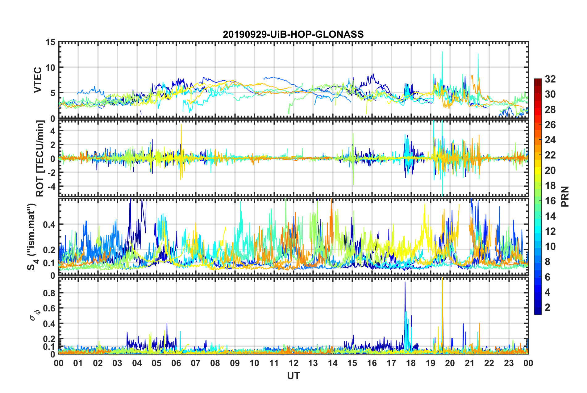This screenshot has width=587, height=393.
Task: Click hour 01 on the UT axis
Action: [x=78, y=363]
